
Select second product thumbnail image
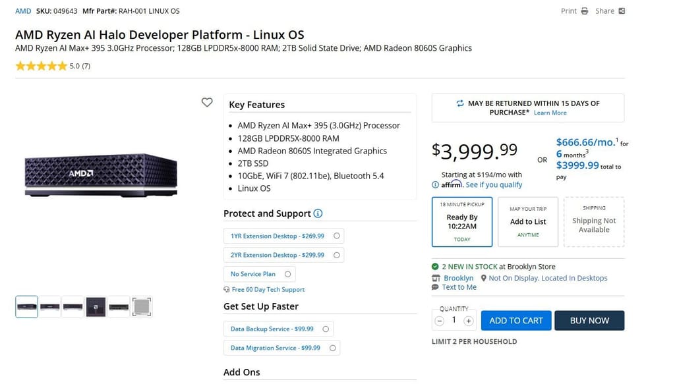(x=50, y=306)
